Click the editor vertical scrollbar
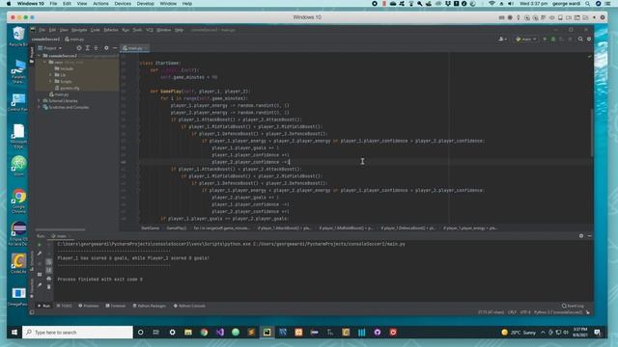618x347 pixels. (591, 132)
